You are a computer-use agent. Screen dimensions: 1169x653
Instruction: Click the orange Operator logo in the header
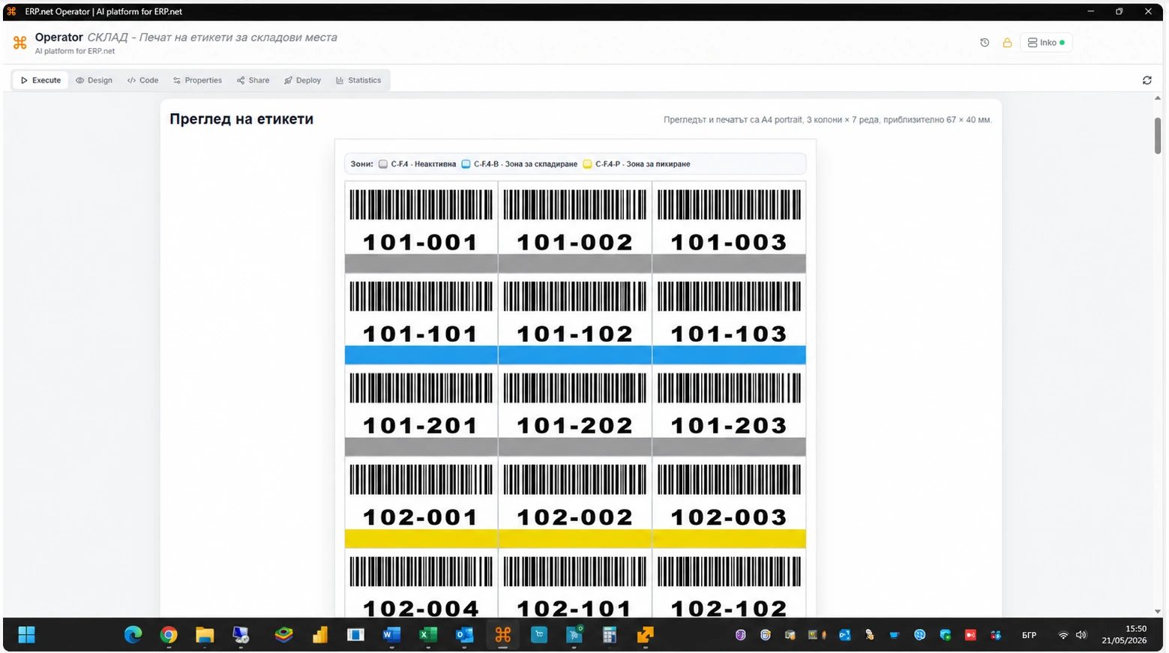point(20,43)
